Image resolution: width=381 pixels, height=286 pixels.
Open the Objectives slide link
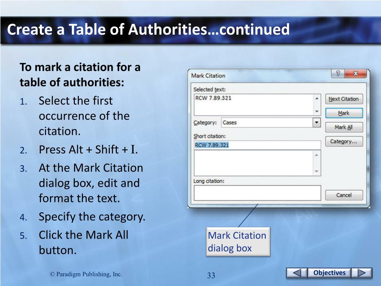329,273
